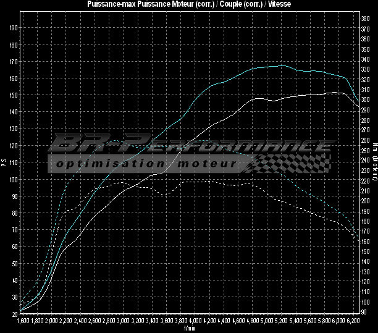
Task: Click the 't/min' x-axis label
Action: (189, 328)
